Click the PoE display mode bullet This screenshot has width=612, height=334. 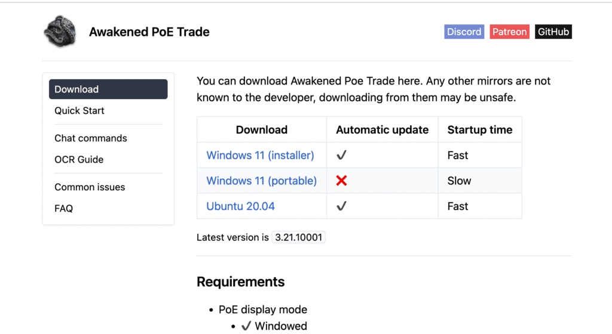coord(263,310)
